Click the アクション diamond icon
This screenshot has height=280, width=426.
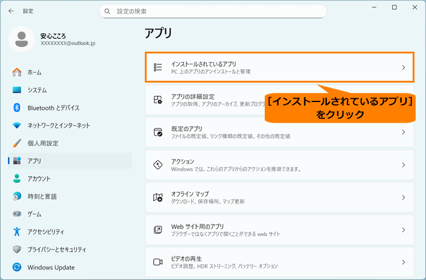(x=158, y=165)
